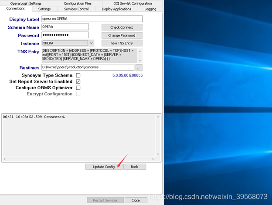Click the new TNS Entry button

[x=122, y=43]
